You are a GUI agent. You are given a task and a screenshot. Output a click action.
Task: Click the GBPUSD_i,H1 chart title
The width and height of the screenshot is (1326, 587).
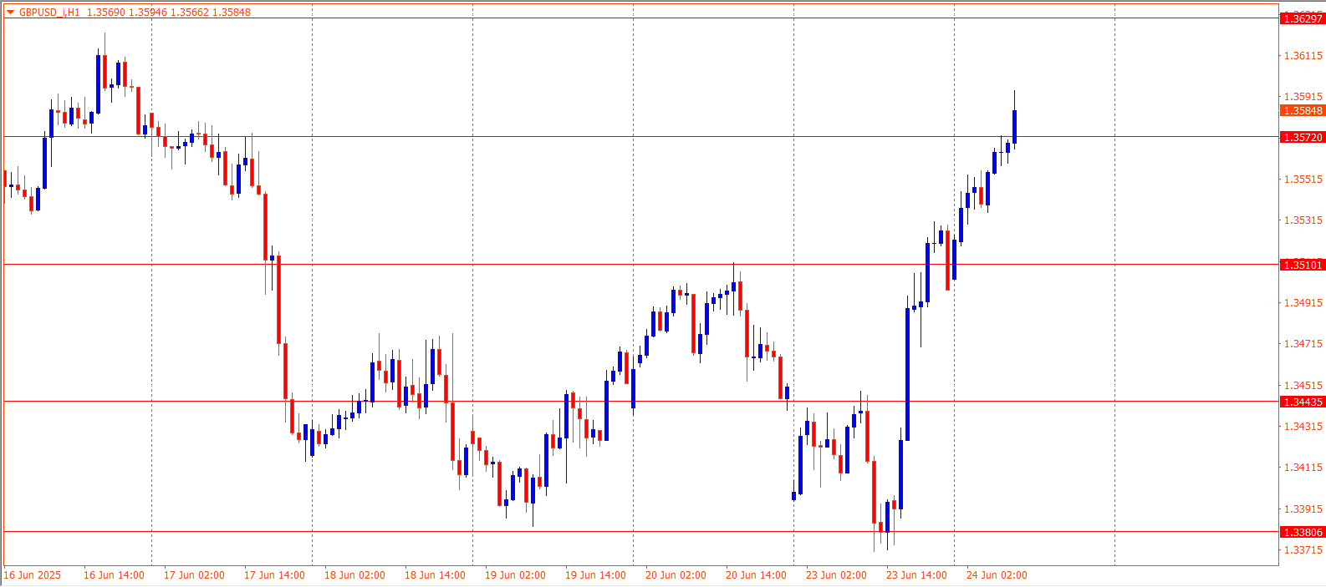(49, 13)
